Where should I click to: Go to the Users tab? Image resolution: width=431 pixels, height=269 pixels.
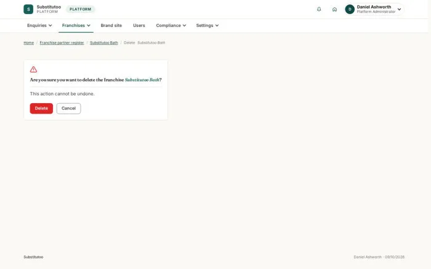coord(139,26)
